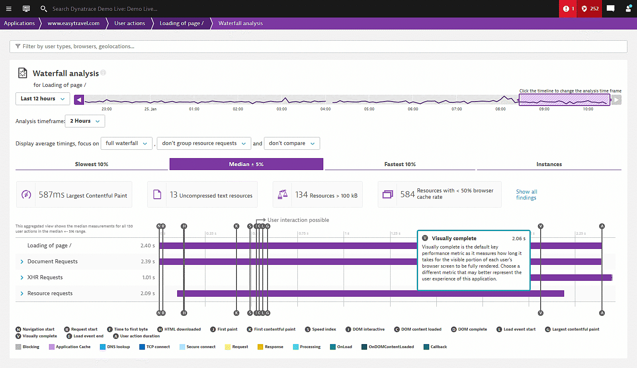Click the filter funnel icon

click(18, 47)
